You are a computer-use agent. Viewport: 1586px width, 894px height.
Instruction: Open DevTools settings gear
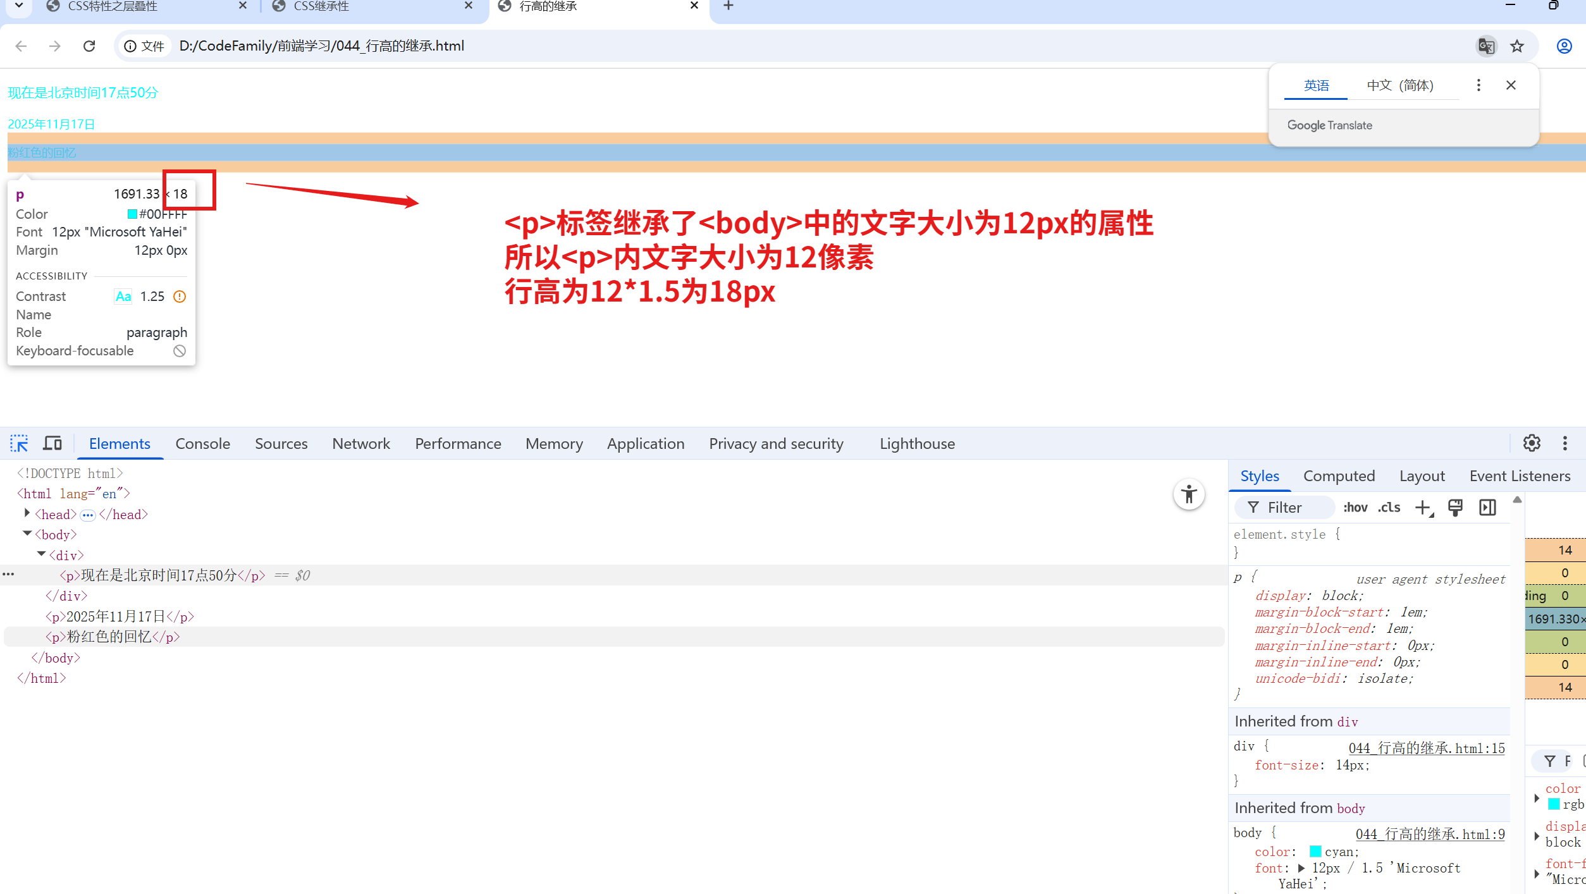pyautogui.click(x=1531, y=443)
